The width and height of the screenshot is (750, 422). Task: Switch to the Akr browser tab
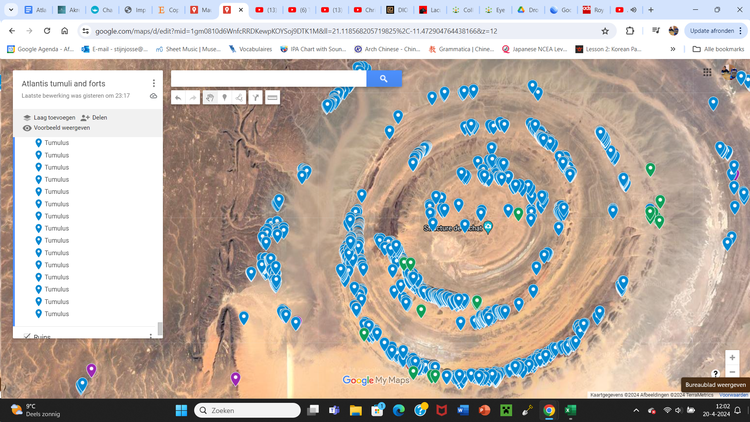(x=69, y=10)
